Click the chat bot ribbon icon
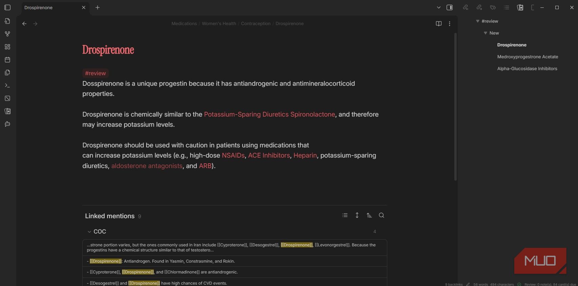 click(7, 124)
